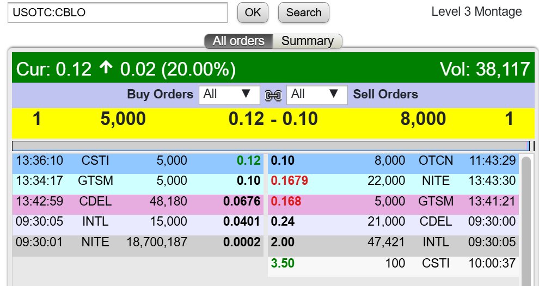Click the 0.12 - 0.10 spread text
The width and height of the screenshot is (539, 286).
tap(273, 119)
